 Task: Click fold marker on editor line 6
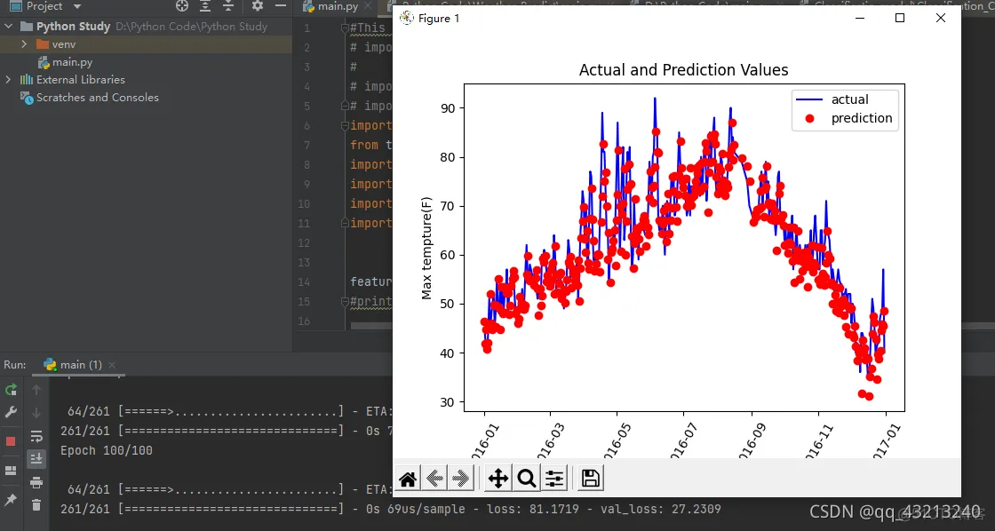point(346,125)
